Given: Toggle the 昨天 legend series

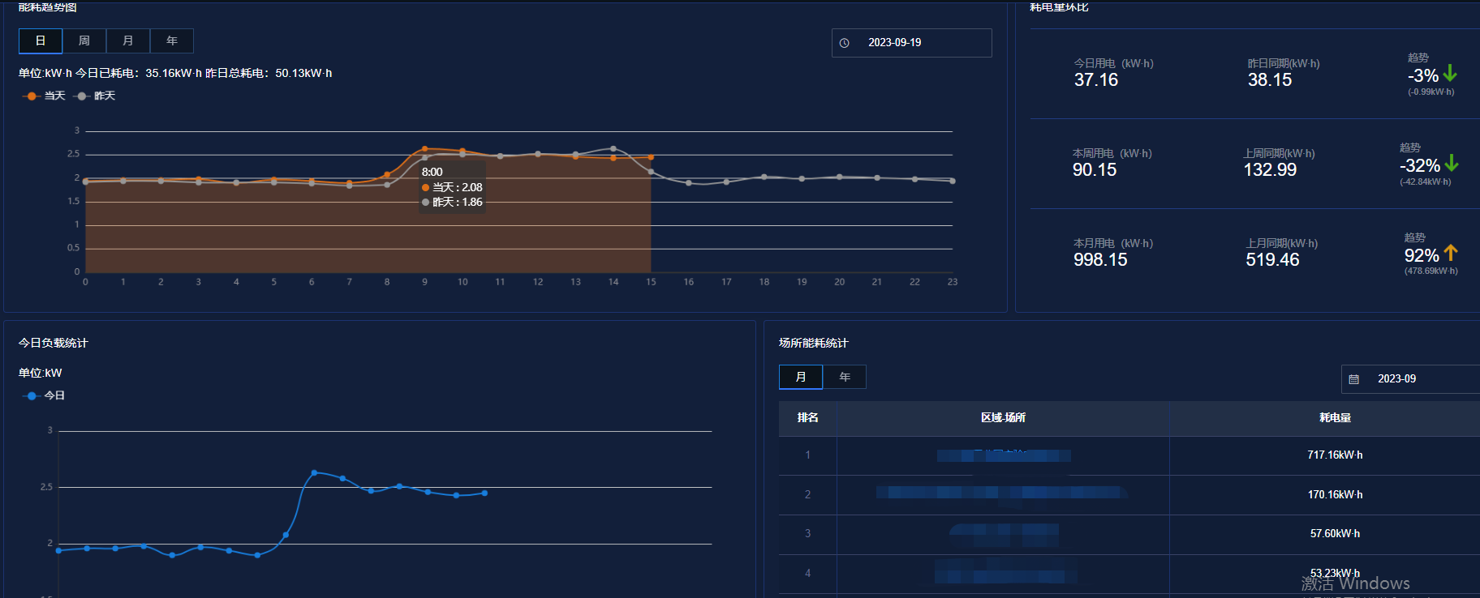Looking at the screenshot, I should click(x=95, y=96).
